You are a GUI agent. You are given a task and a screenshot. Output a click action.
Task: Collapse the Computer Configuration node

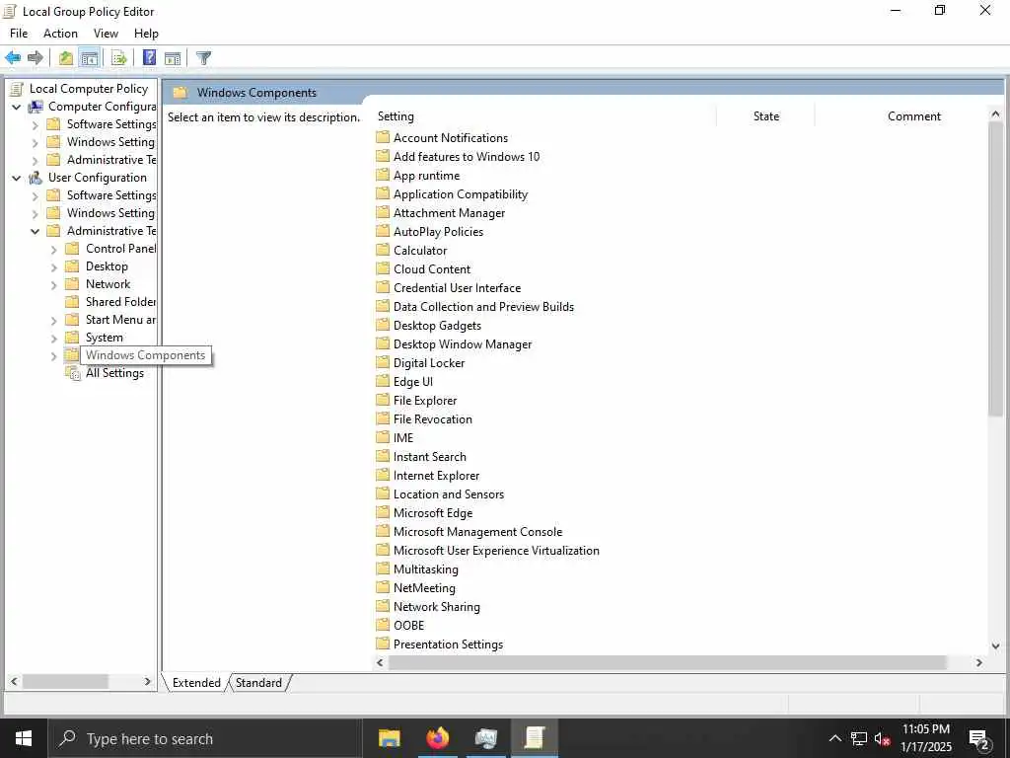tap(16, 107)
